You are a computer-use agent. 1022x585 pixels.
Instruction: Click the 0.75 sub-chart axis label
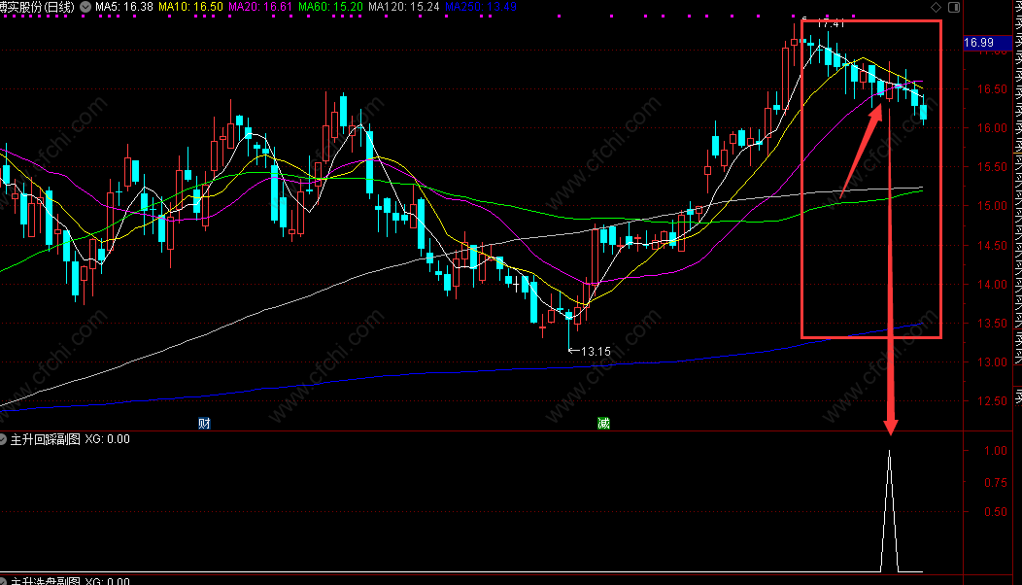pyautogui.click(x=995, y=483)
